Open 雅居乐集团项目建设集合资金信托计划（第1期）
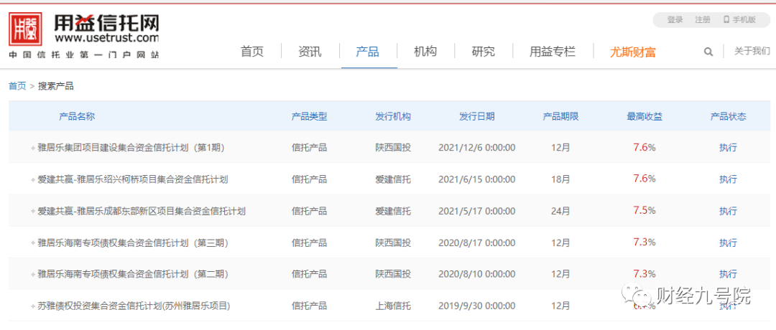This screenshot has width=776, height=330. 131,147
